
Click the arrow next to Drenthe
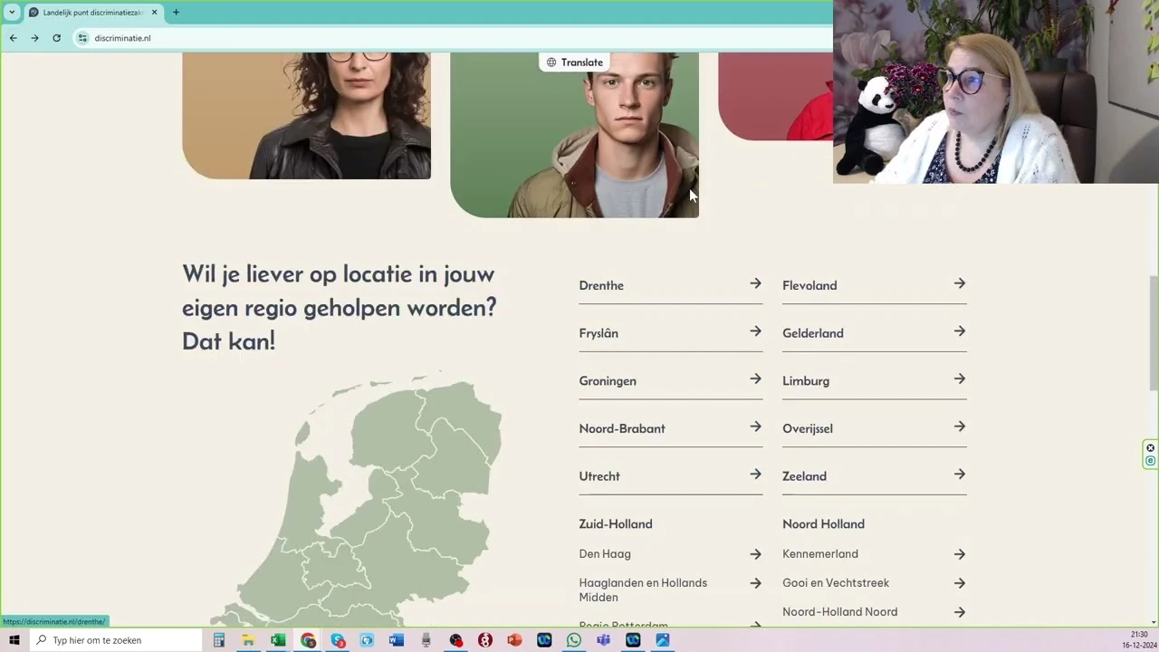(x=755, y=284)
